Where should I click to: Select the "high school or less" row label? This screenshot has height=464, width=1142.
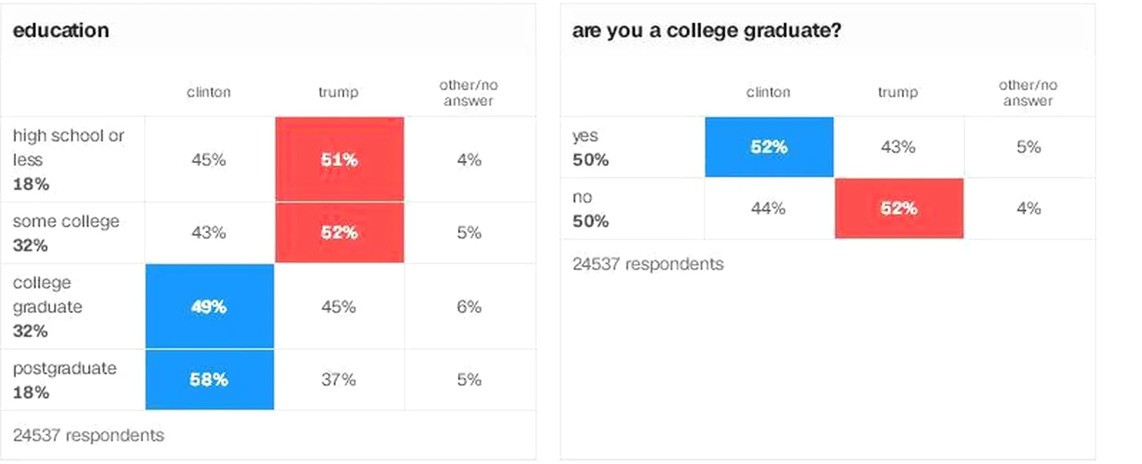point(68,147)
